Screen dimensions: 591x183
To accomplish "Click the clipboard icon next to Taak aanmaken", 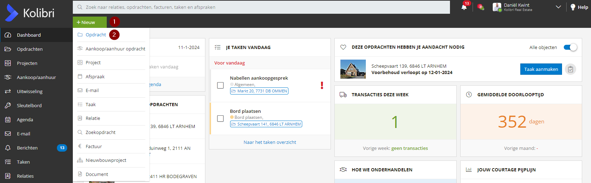I will tap(570, 69).
